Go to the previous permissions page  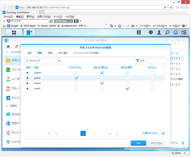57,133
